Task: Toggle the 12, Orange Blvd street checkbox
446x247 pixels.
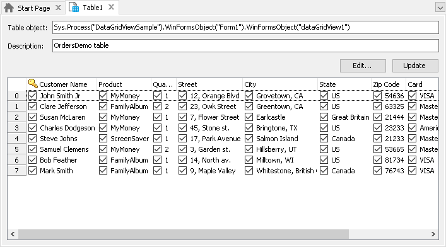Action: pyautogui.click(x=182, y=96)
